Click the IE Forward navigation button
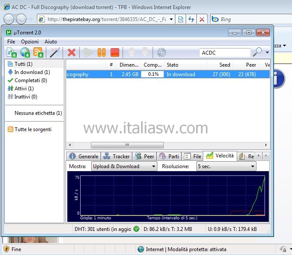The height and width of the screenshot is (255, 292). (x=21, y=19)
